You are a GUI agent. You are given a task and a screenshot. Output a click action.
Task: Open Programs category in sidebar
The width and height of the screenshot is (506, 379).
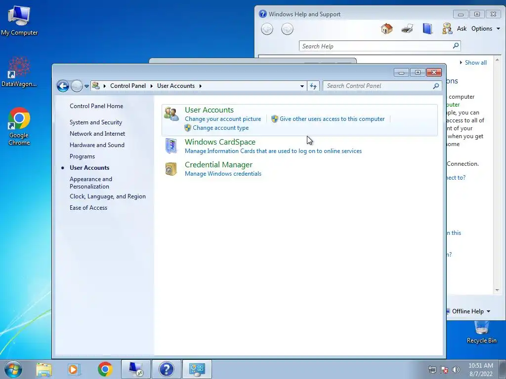tap(82, 156)
